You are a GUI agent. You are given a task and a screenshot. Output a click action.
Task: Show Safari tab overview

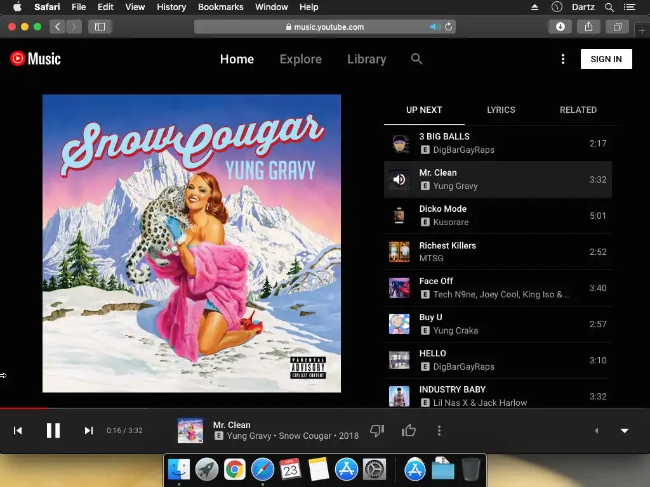pyautogui.click(x=617, y=27)
